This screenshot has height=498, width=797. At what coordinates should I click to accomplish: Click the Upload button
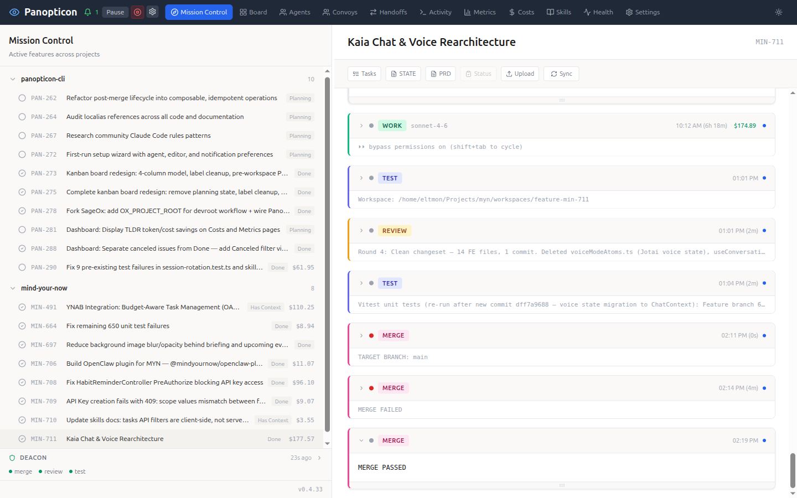pos(520,74)
